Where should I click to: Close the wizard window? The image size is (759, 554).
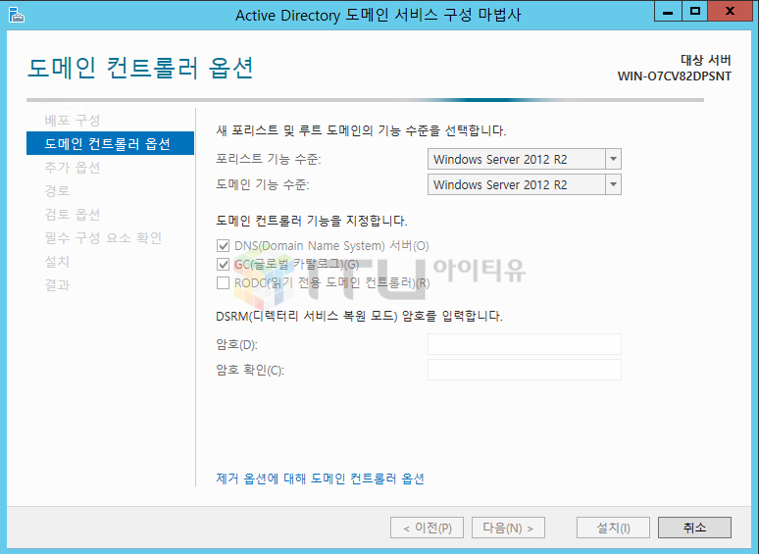click(x=731, y=11)
